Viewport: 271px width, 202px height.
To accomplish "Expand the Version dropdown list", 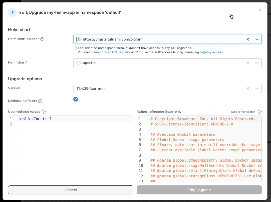I will [257, 89].
